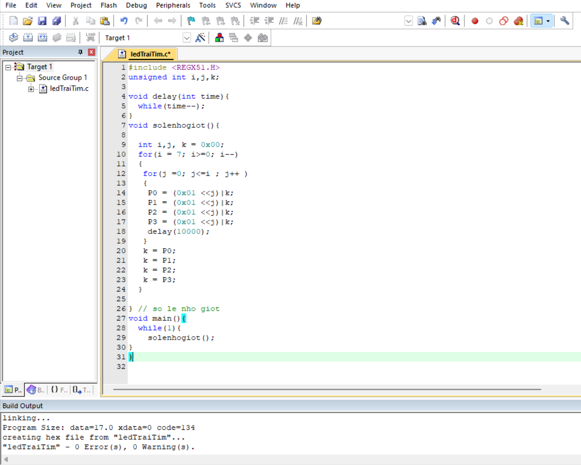
Task: Toggle pin on the Project panel
Action: pos(81,52)
